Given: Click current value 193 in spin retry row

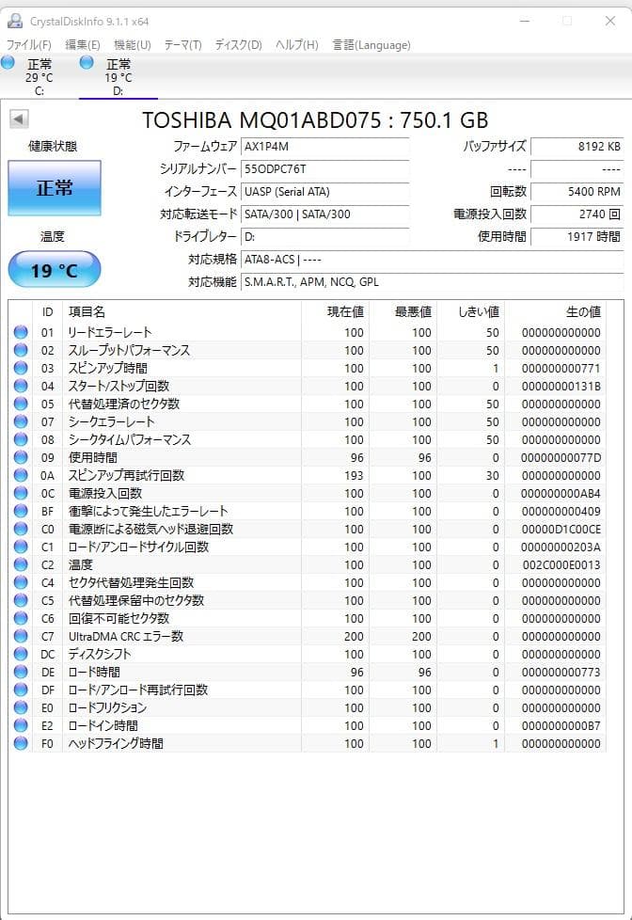Looking at the screenshot, I should [354, 475].
